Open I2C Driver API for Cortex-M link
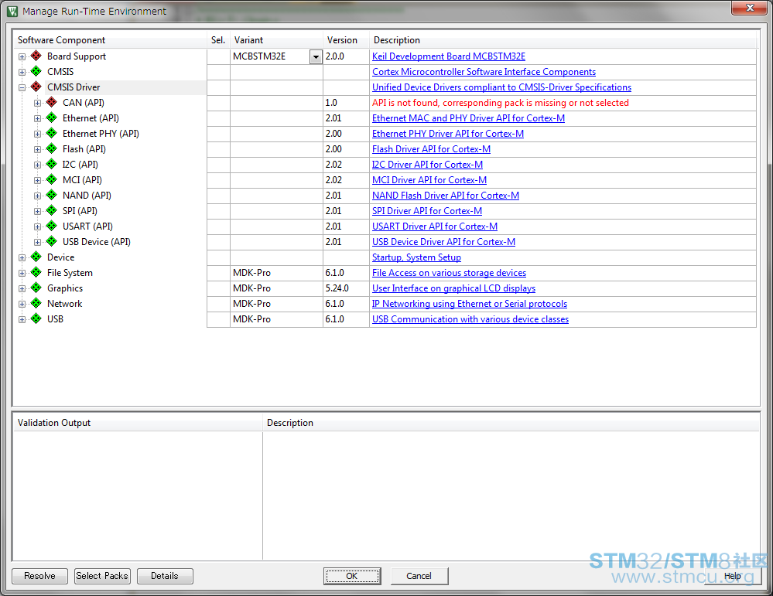The image size is (773, 596). tap(427, 165)
